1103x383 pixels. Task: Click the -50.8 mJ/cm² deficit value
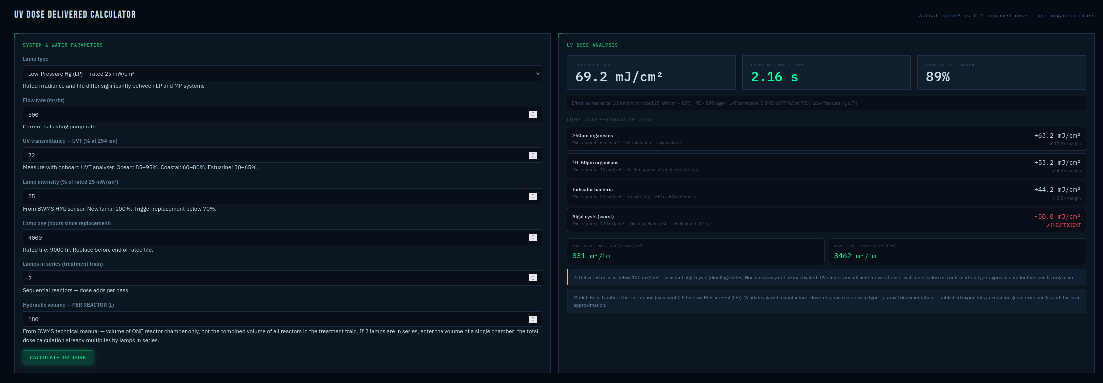click(x=1057, y=217)
